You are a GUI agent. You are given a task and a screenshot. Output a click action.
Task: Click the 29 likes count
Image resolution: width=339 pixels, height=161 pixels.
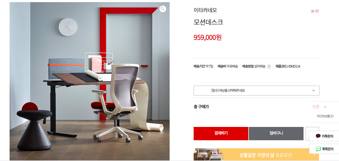pos(312,11)
